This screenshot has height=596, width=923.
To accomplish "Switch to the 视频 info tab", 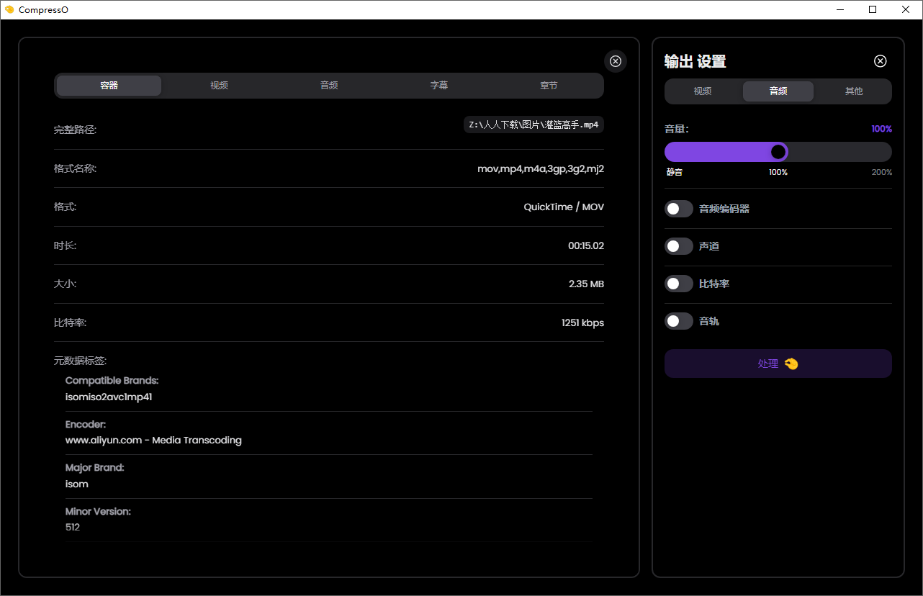I will coord(219,86).
